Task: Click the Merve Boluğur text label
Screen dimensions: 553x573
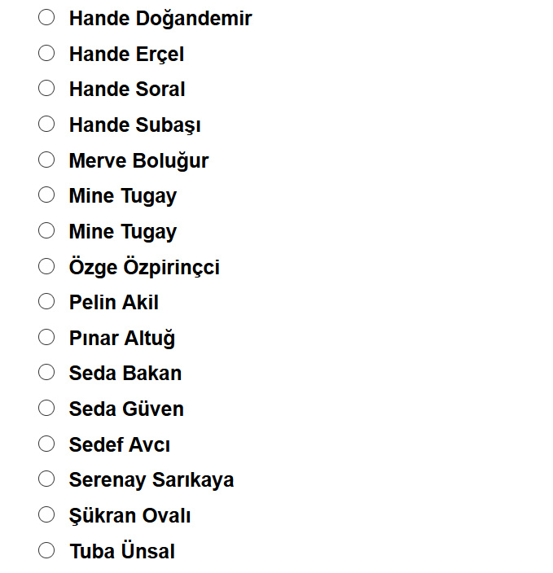Action: click(x=138, y=161)
